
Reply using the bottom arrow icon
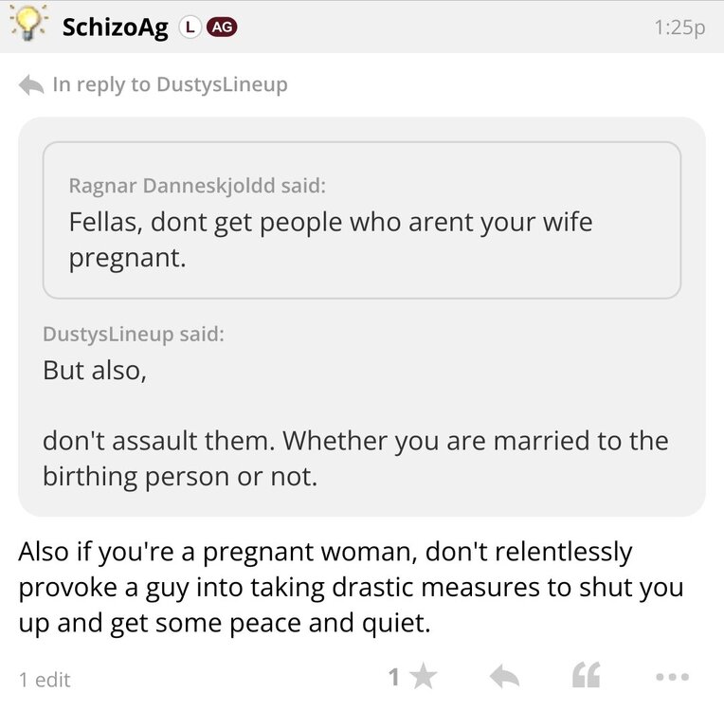(x=505, y=677)
